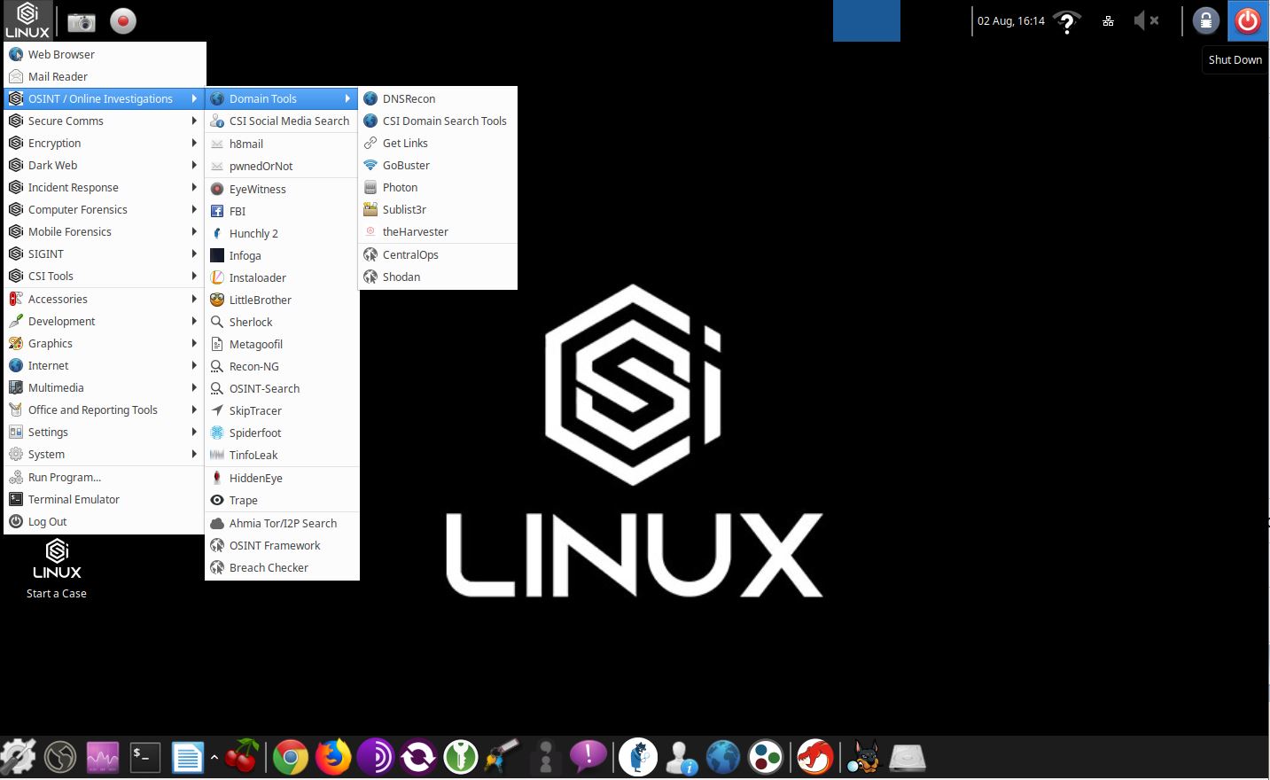
Task: Open the CSI Linux main menu button
Action: tap(27, 20)
